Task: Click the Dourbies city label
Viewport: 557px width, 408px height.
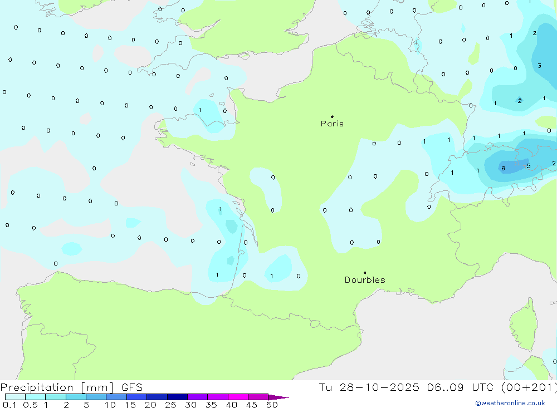Action: pos(365,280)
